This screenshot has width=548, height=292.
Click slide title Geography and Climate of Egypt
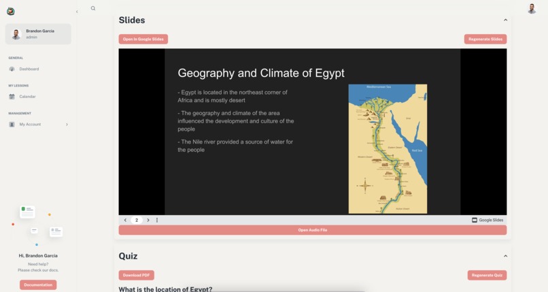(x=260, y=73)
